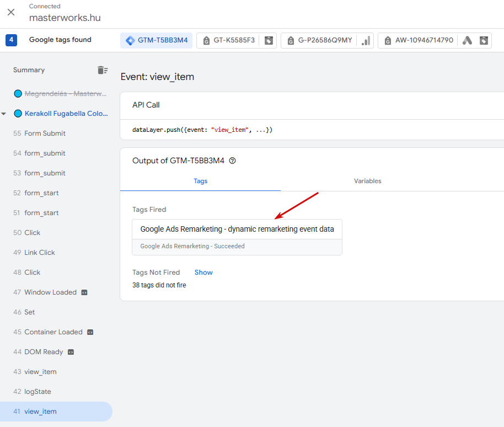Show the tags not fired
This screenshot has height=427, width=504.
pos(203,273)
